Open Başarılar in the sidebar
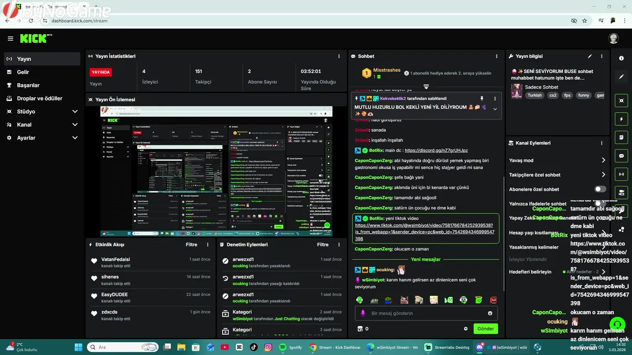This screenshot has height=355, width=632. [x=41, y=85]
